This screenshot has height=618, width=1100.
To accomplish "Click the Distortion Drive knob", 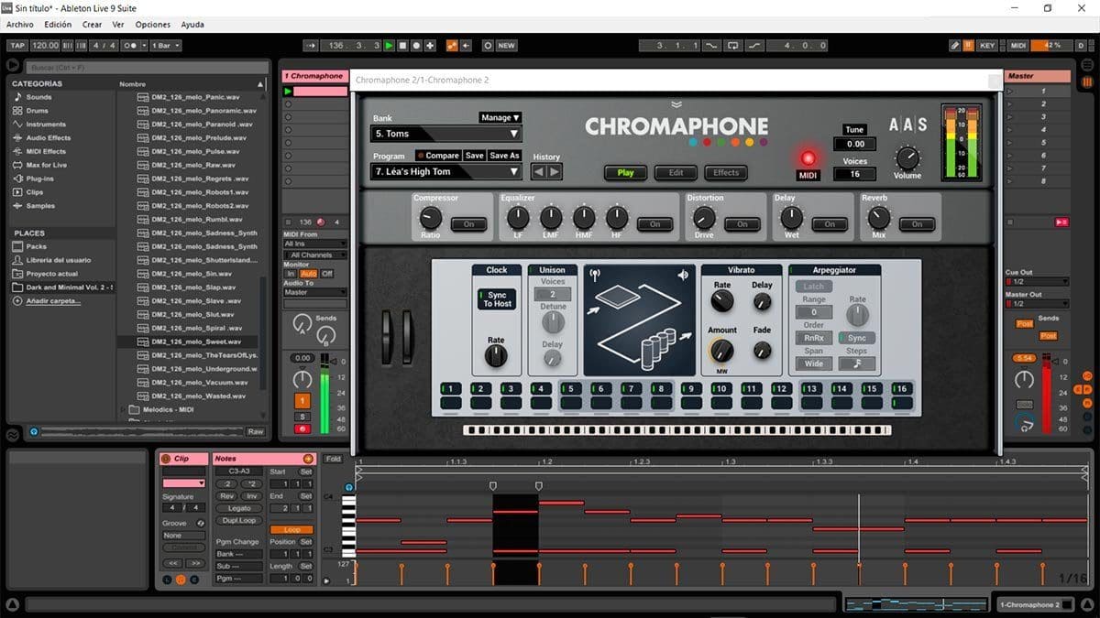I will (x=703, y=218).
